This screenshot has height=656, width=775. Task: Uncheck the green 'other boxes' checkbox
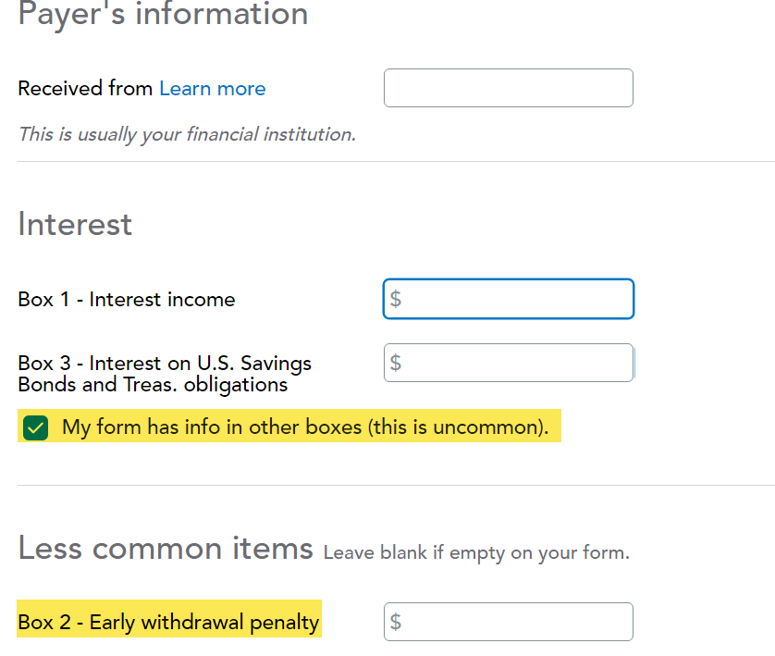coord(36,427)
